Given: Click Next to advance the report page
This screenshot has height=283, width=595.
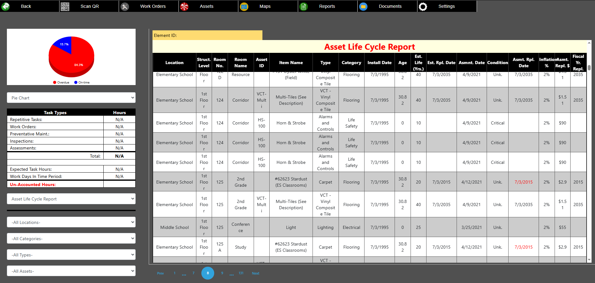Looking at the screenshot, I should (256, 273).
